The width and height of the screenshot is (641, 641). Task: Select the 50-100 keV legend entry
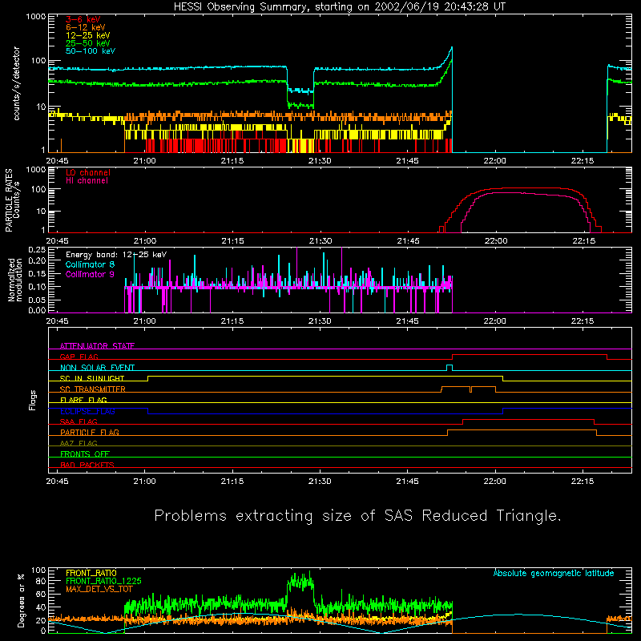pyautogui.click(x=91, y=51)
